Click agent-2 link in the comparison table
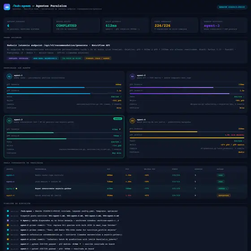 point(10,182)
